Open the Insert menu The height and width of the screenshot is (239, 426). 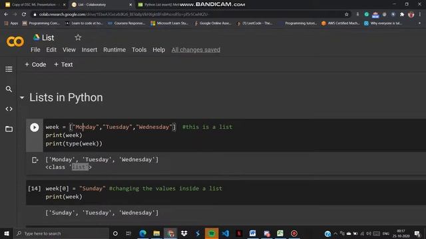click(x=89, y=50)
